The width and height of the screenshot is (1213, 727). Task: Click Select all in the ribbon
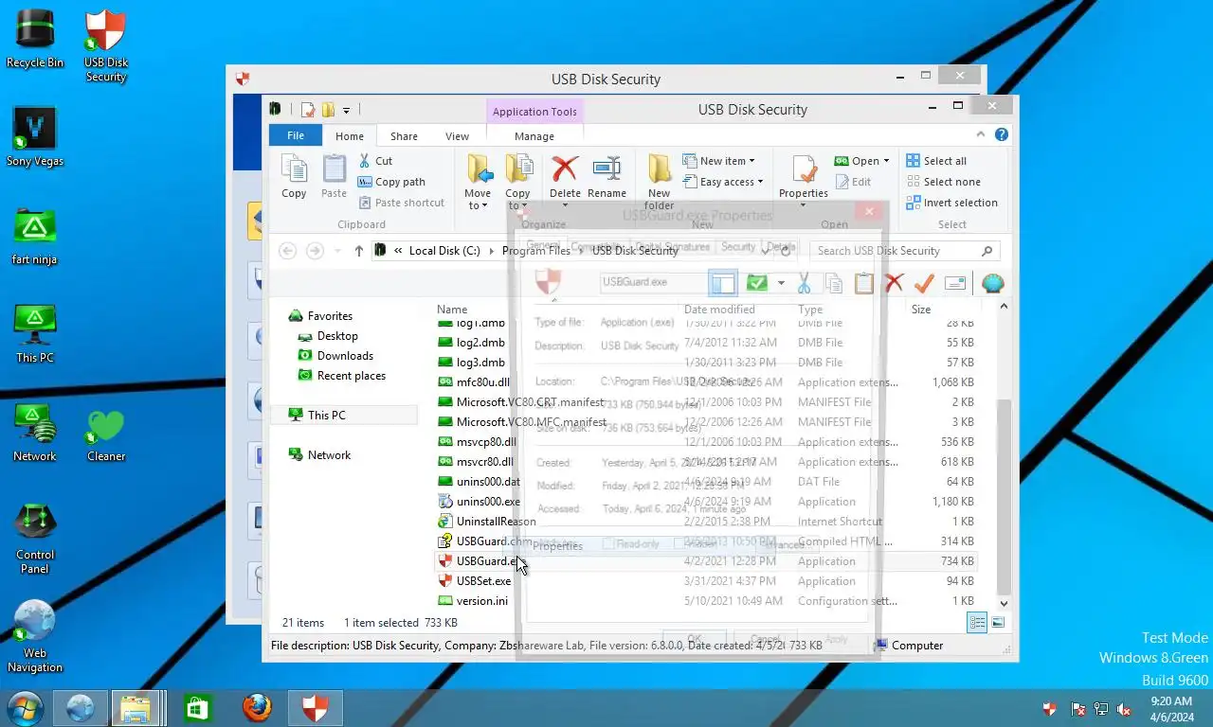click(x=936, y=161)
